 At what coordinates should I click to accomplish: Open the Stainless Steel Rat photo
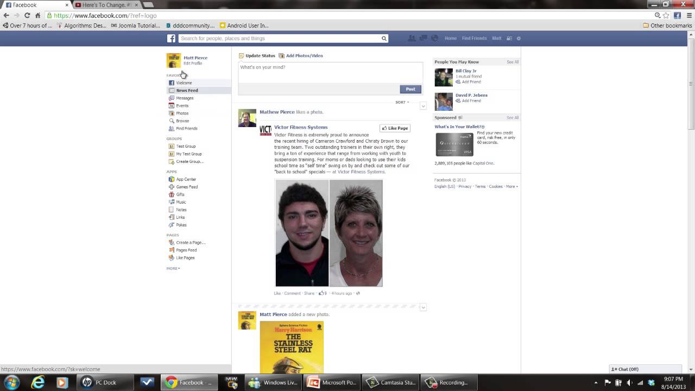292,347
